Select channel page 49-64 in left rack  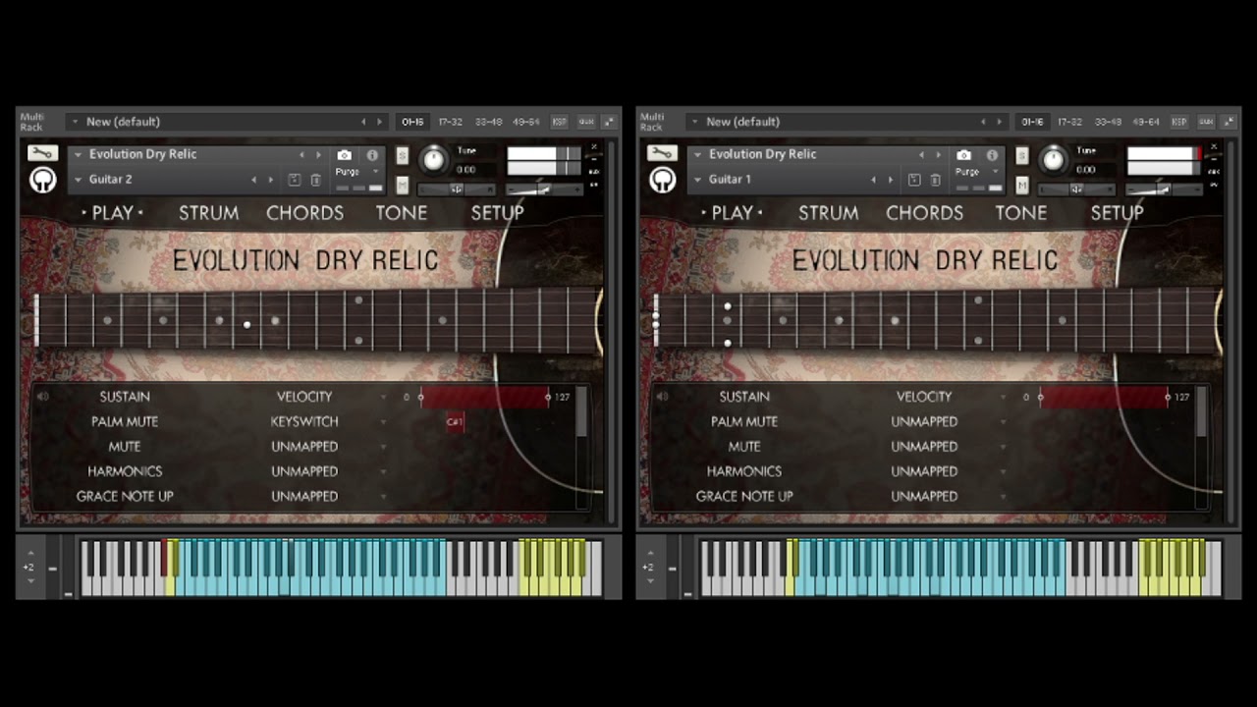point(525,122)
